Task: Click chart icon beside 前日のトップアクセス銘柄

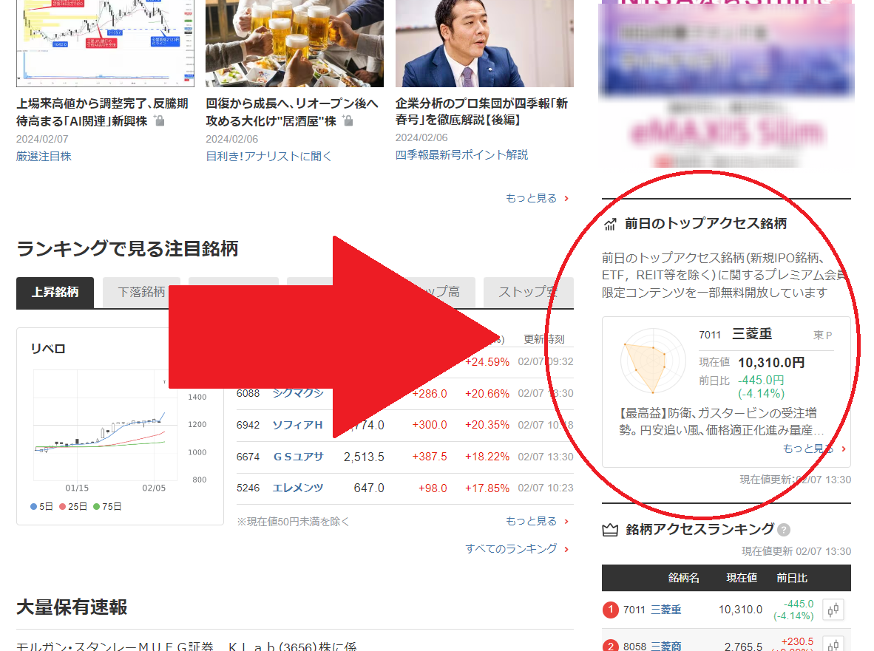Action: [610, 224]
